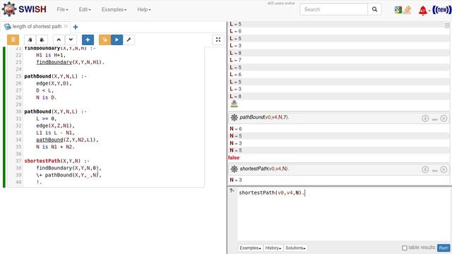Open the Solutions dropdown

pyautogui.click(x=295, y=248)
